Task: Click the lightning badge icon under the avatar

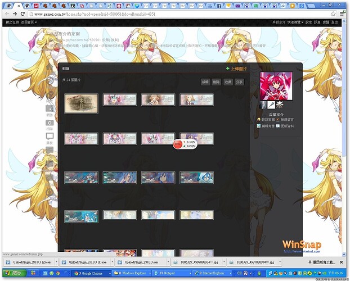Action: click(x=262, y=105)
